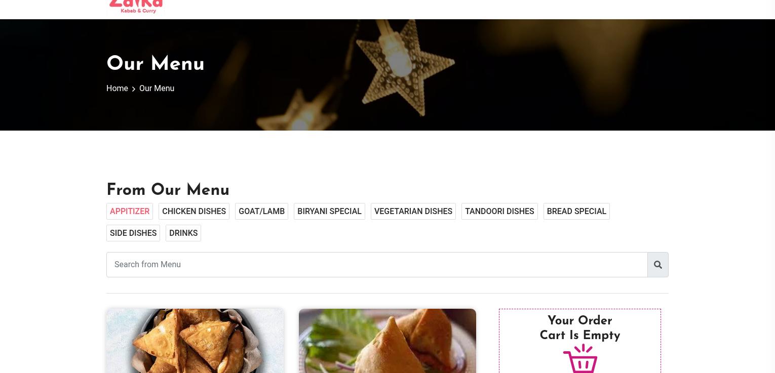Show the DRINKS category
Viewport: 775px width, 373px height.
pos(183,233)
